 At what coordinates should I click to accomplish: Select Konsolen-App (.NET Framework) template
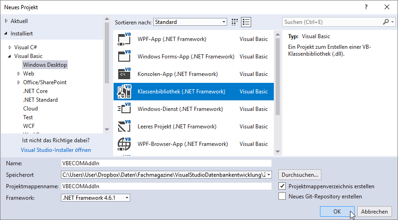coord(193,74)
